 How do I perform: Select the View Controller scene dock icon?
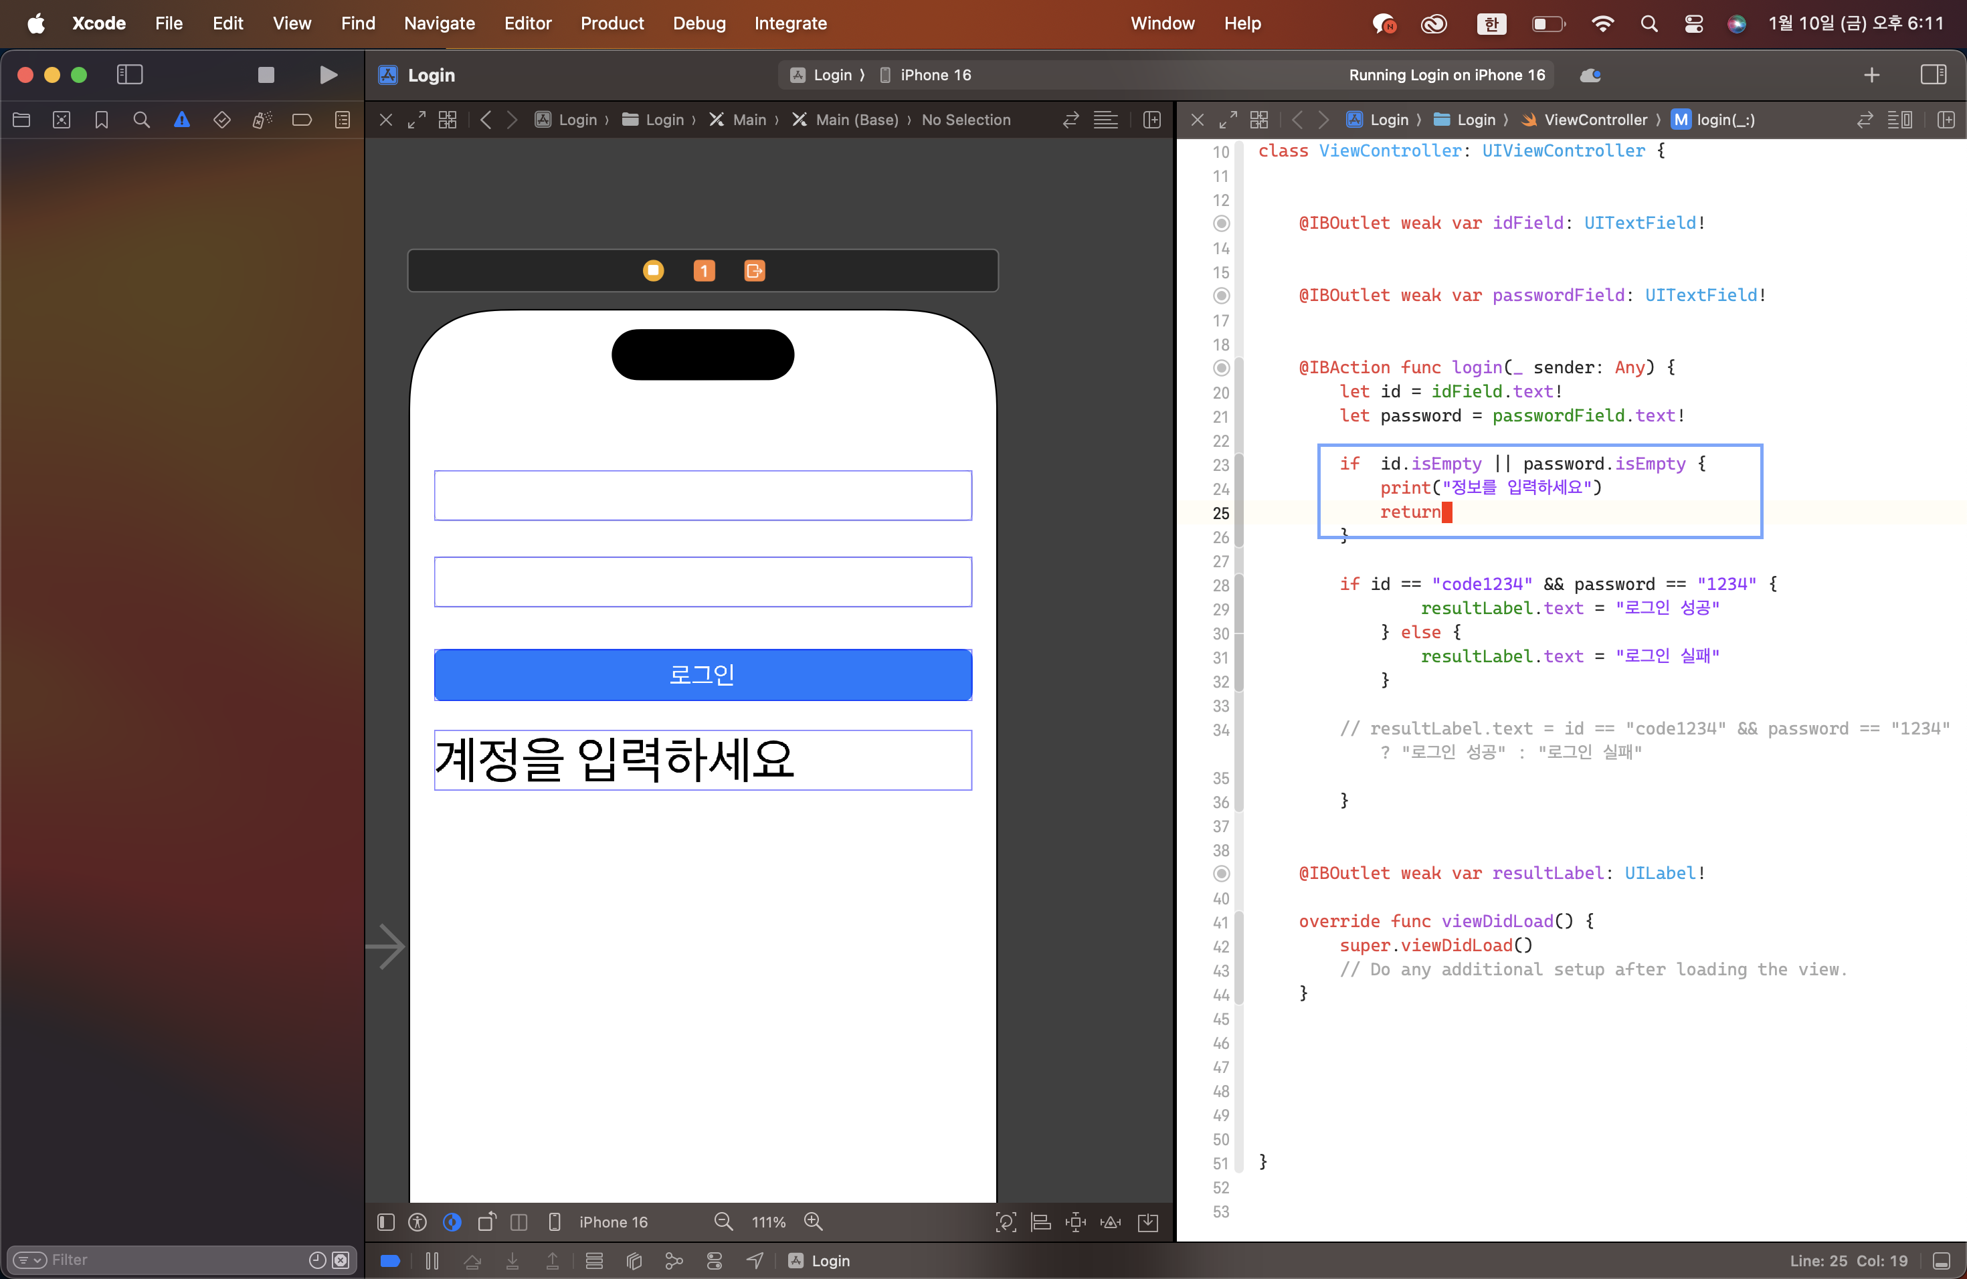pos(653,271)
